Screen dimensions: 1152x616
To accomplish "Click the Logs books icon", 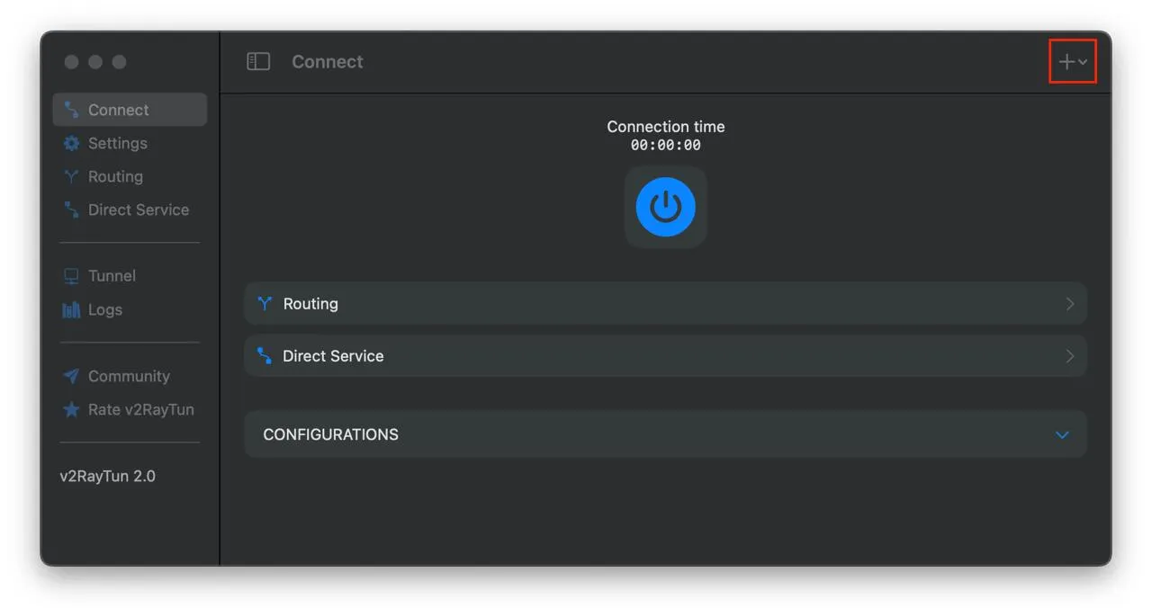I will pyautogui.click(x=71, y=309).
